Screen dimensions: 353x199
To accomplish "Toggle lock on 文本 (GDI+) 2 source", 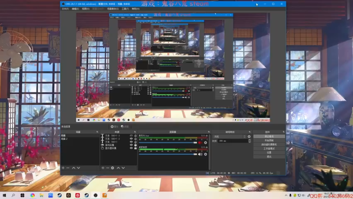I will coord(135,139).
